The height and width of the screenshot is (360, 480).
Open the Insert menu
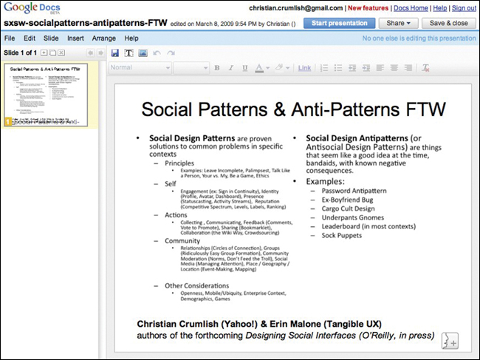tap(75, 38)
